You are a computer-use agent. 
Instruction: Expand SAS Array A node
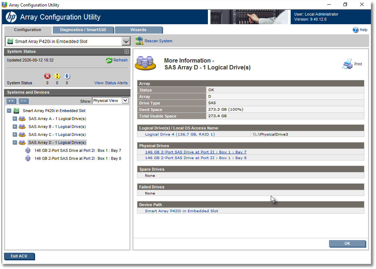tap(15, 119)
